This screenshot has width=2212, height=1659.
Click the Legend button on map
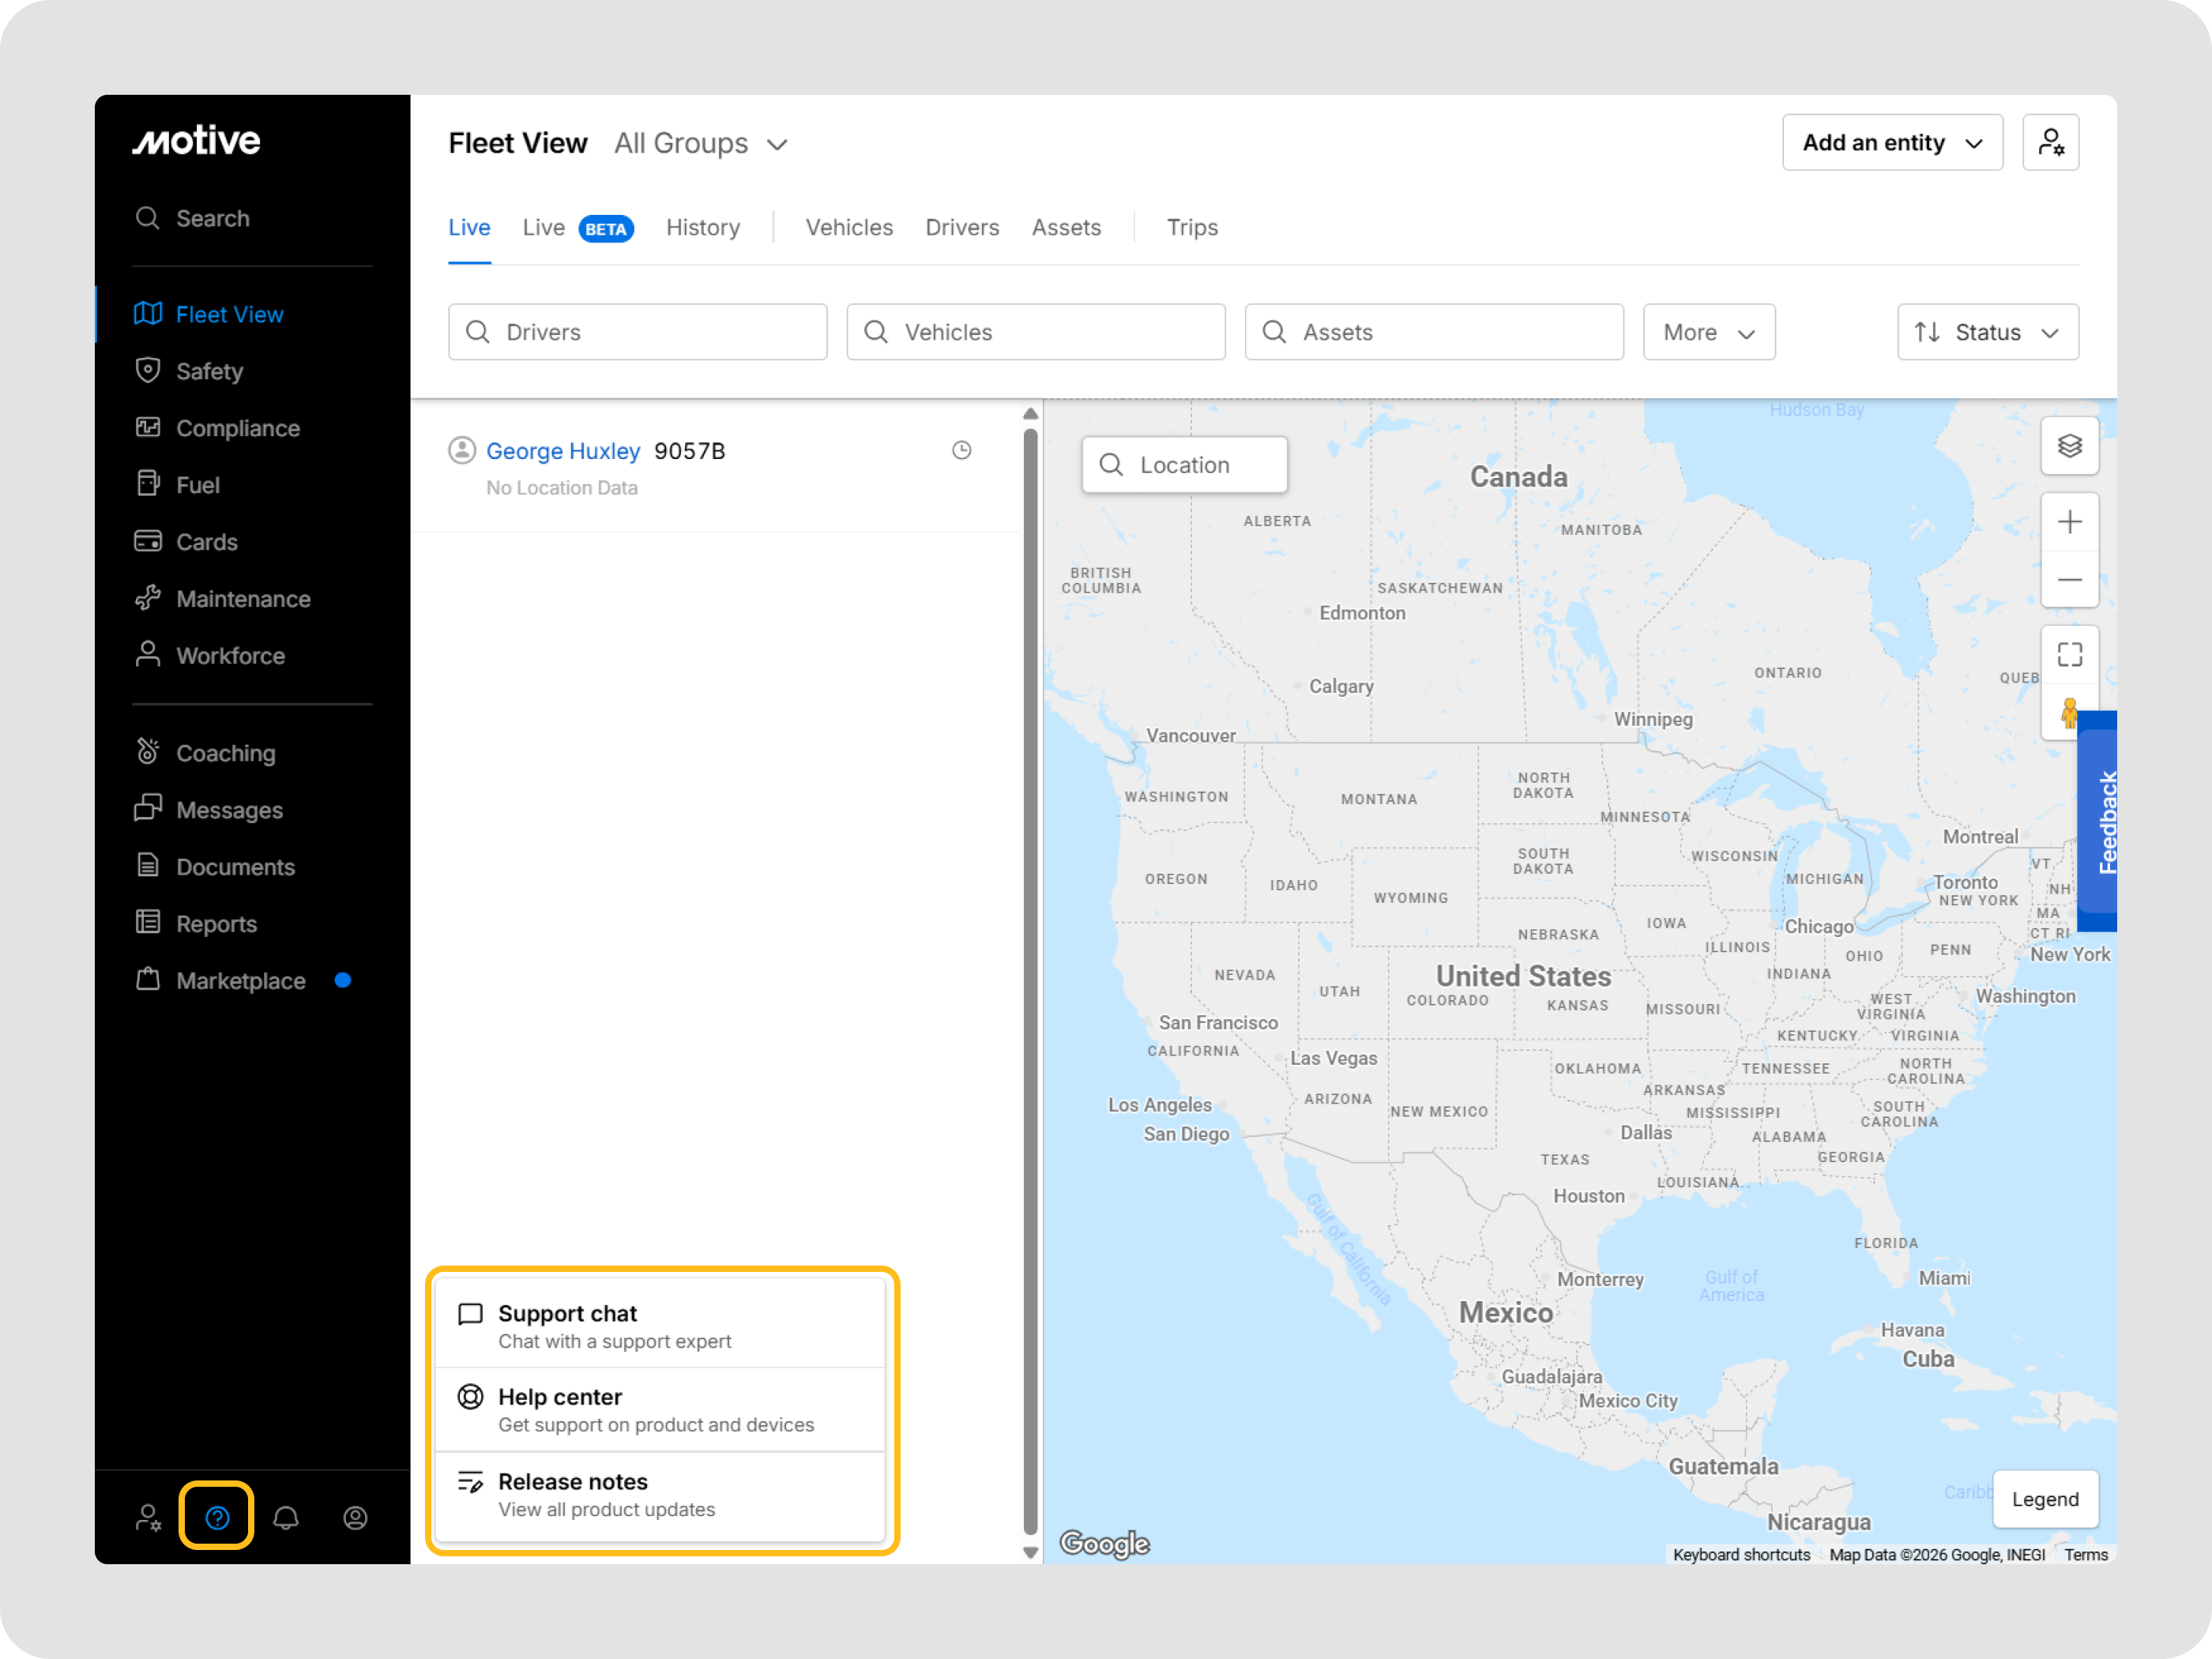pyautogui.click(x=2044, y=1499)
